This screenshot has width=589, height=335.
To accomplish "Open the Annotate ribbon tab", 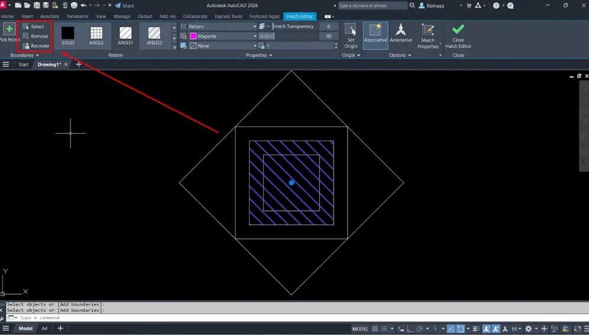I will pos(50,17).
